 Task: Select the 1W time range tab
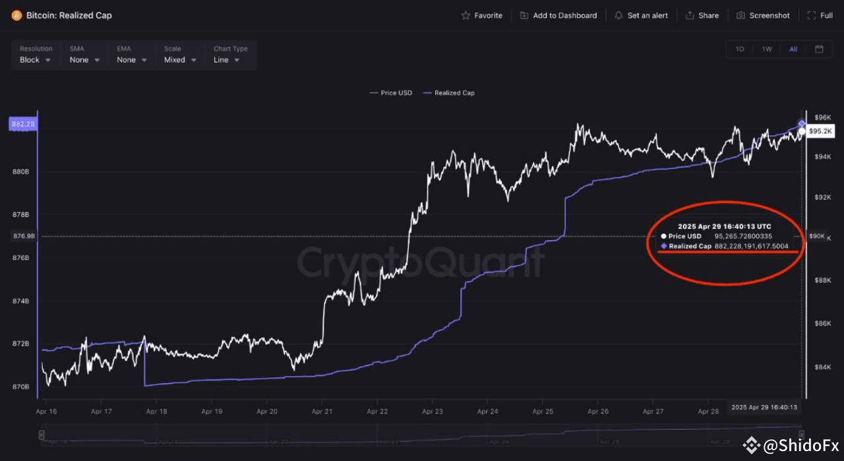[767, 49]
